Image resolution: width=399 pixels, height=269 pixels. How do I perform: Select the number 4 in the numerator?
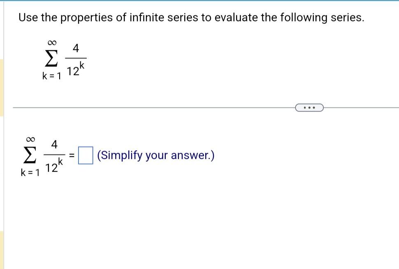tap(75, 49)
